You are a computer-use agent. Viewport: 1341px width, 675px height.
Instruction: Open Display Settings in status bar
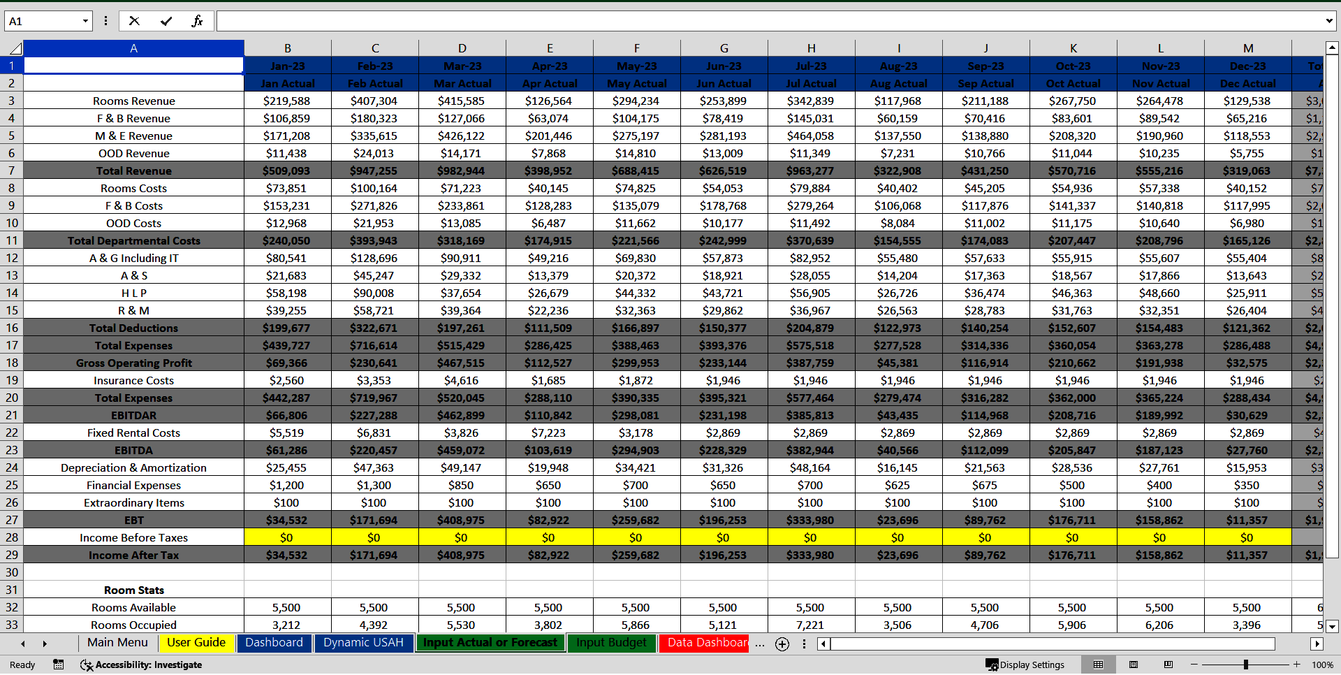1025,665
